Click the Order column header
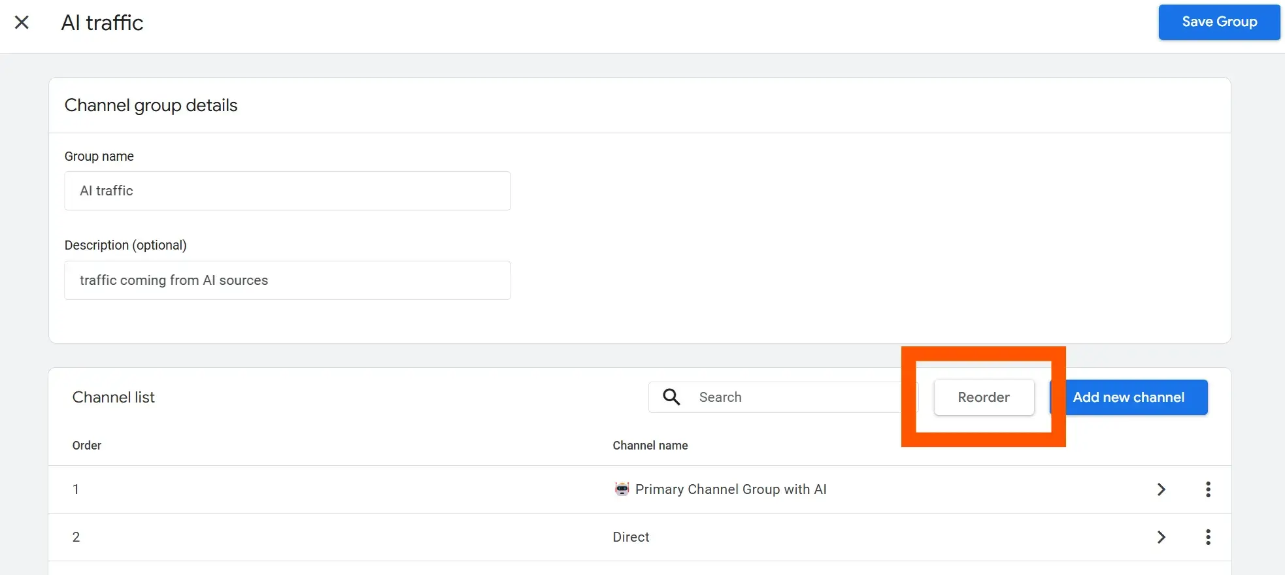This screenshot has width=1285, height=575. [87, 446]
